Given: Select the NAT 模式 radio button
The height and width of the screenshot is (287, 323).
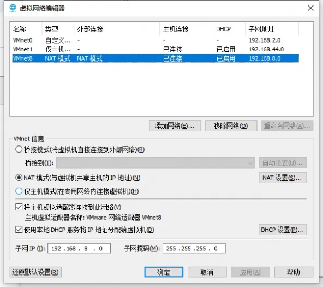Looking at the screenshot, I should coord(19,178).
